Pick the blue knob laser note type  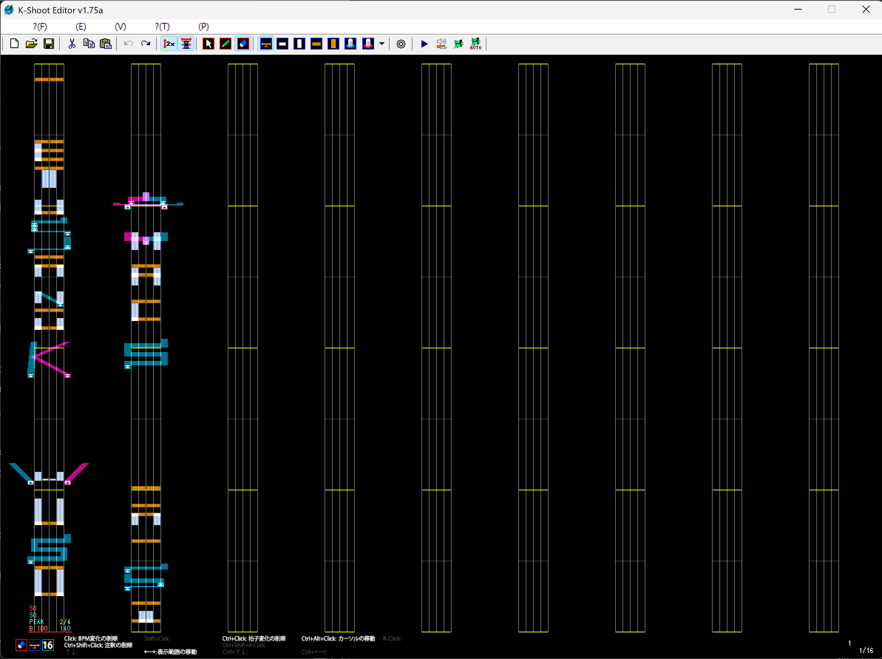(350, 44)
